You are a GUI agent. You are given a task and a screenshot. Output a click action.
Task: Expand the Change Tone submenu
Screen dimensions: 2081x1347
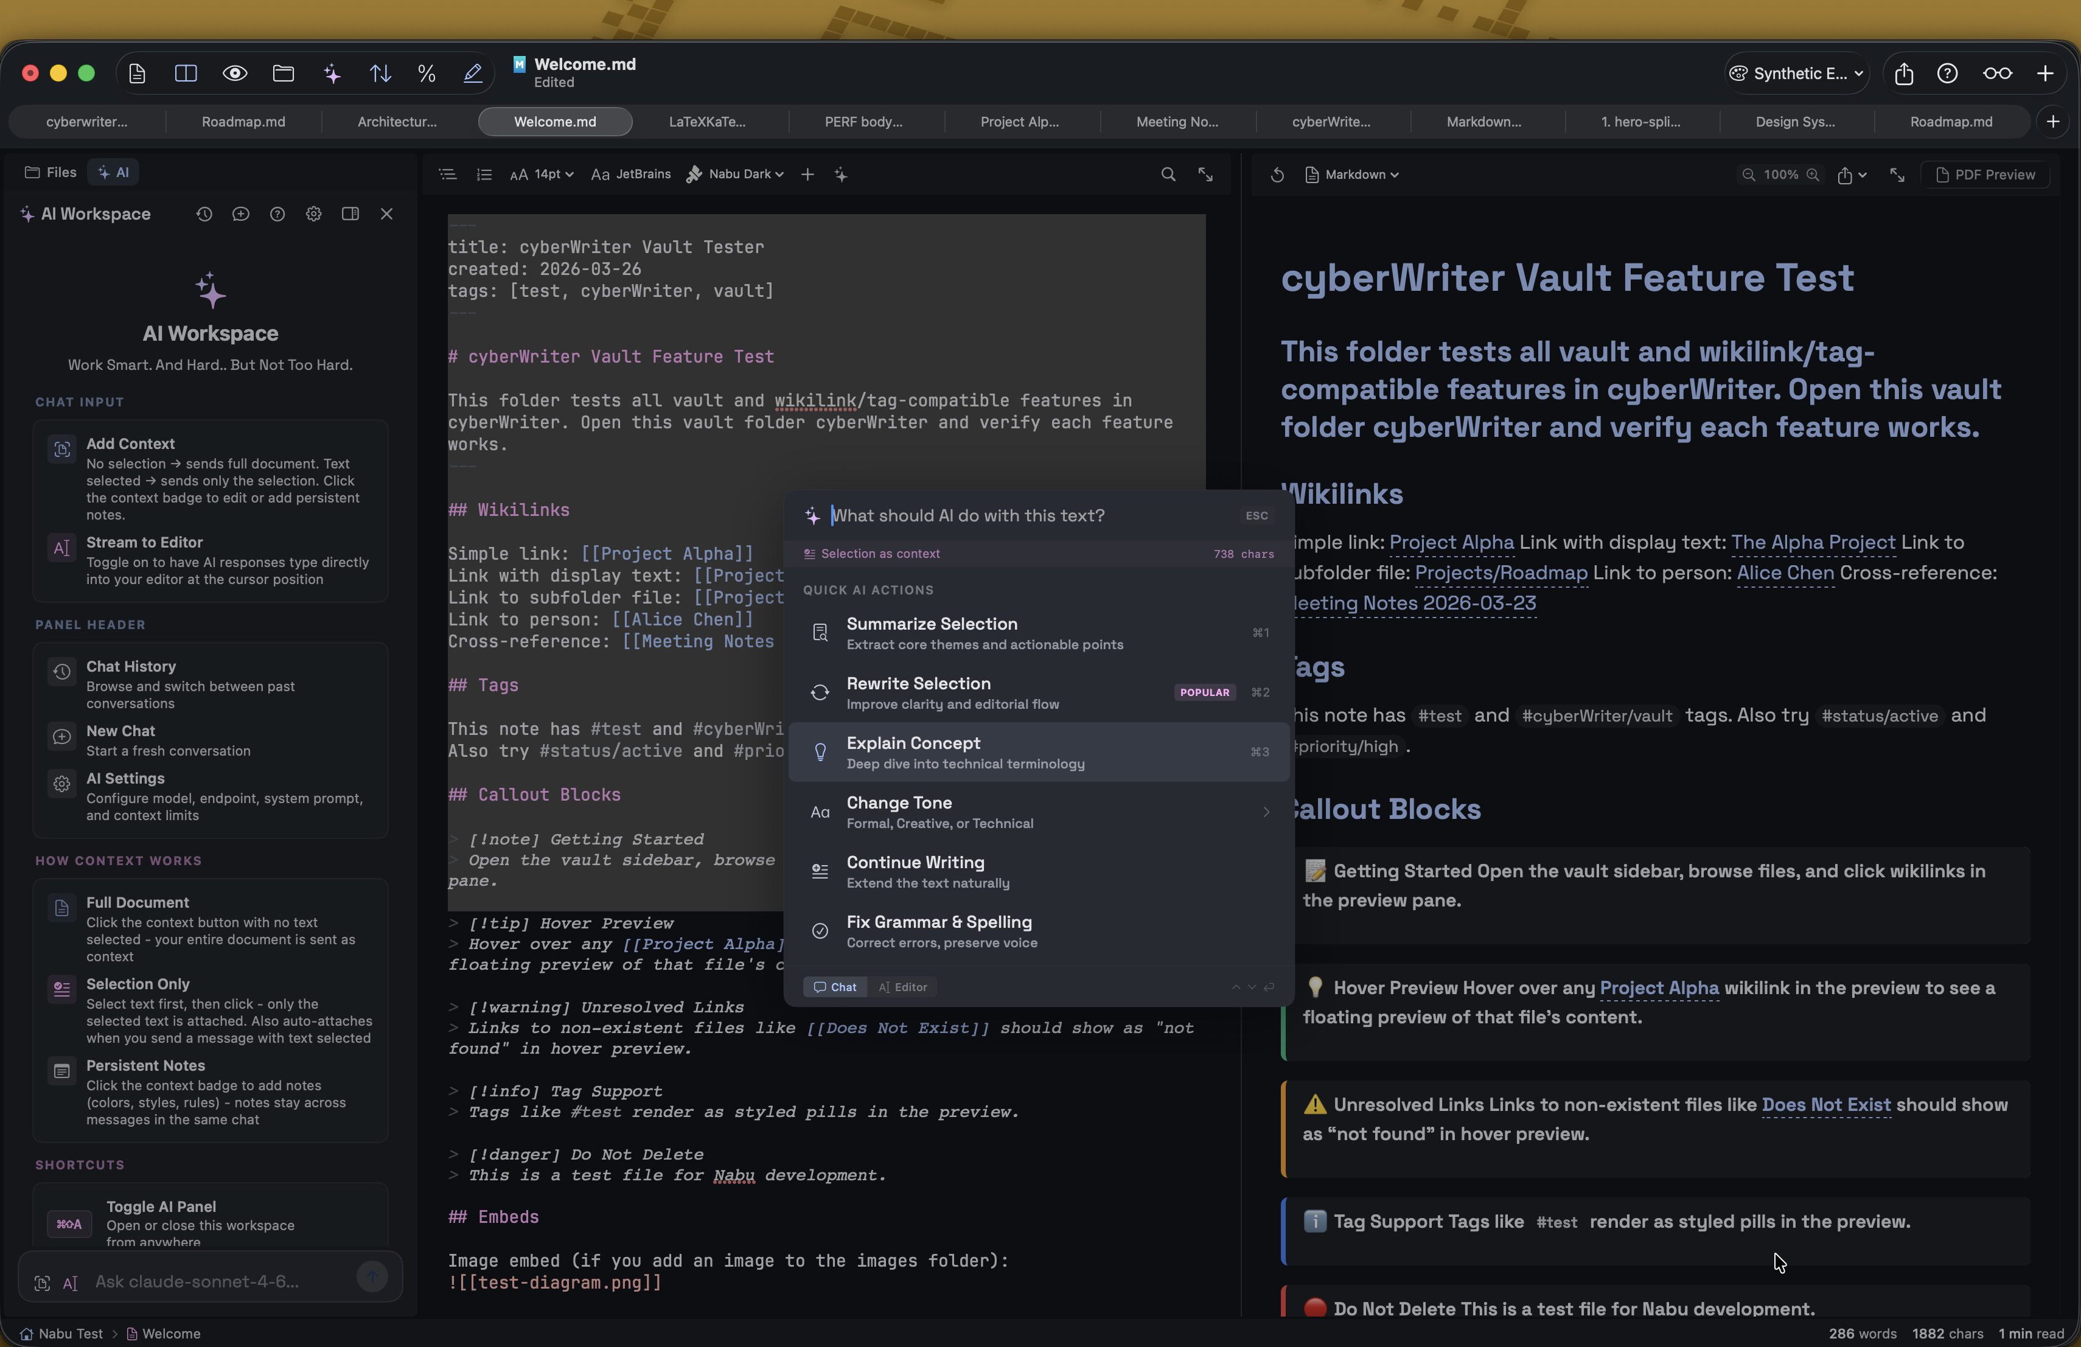pyautogui.click(x=1038, y=812)
